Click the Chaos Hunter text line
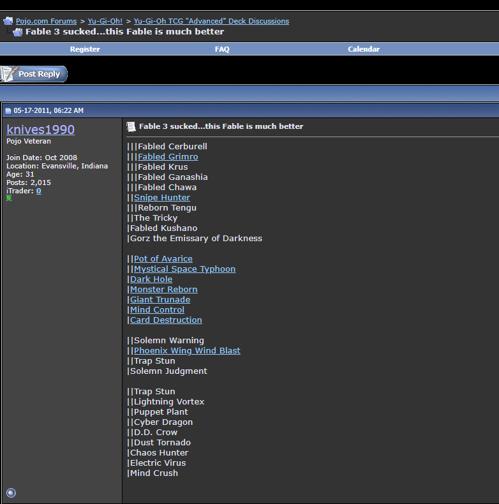The image size is (499, 504). [x=158, y=452]
